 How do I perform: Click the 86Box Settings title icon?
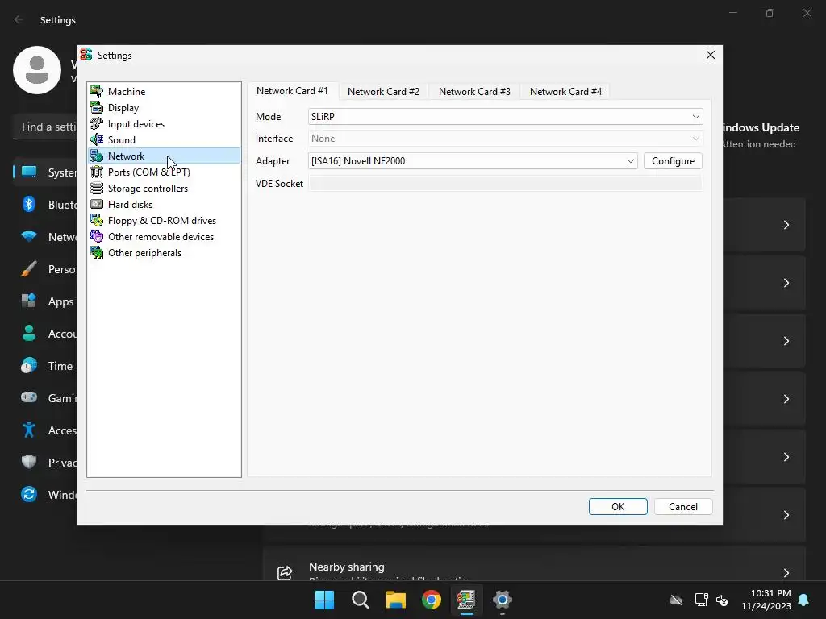86,56
